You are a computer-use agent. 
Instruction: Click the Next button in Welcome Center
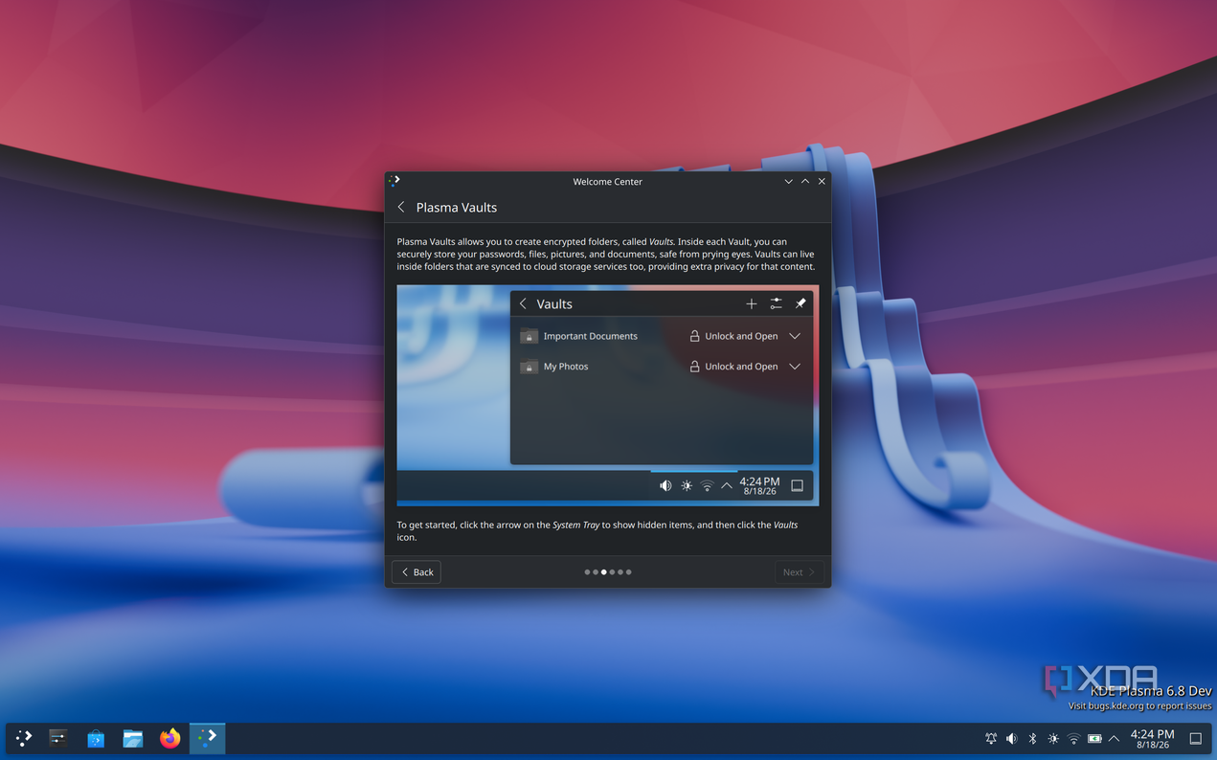point(799,572)
